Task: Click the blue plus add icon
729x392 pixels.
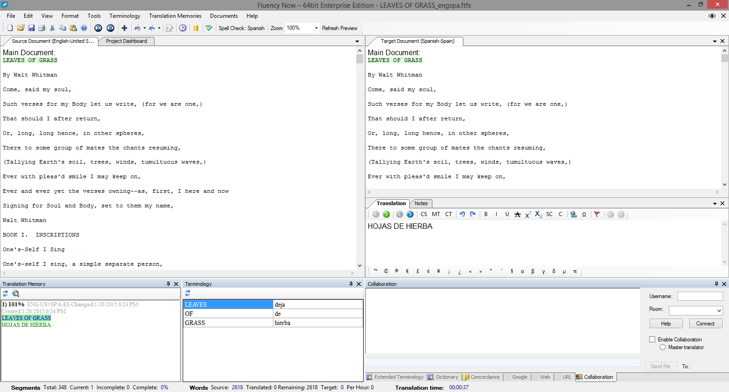Action: point(124,28)
